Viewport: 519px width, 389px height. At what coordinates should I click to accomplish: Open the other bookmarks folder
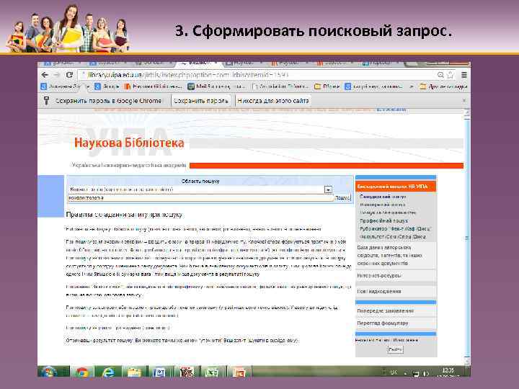coord(443,86)
